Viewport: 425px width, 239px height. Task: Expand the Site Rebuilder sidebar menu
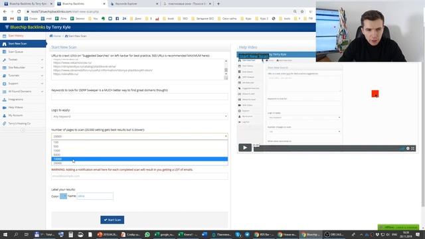[23, 68]
